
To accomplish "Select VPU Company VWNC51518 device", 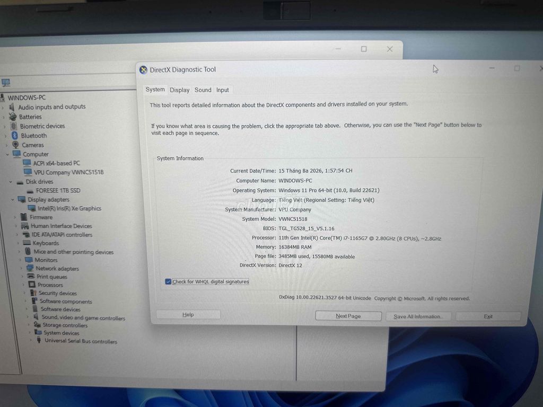I will (68, 172).
